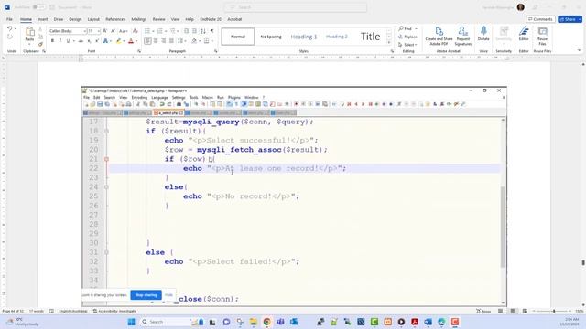
Task: Click the Sort icon in Paragraph group
Action: (203, 31)
